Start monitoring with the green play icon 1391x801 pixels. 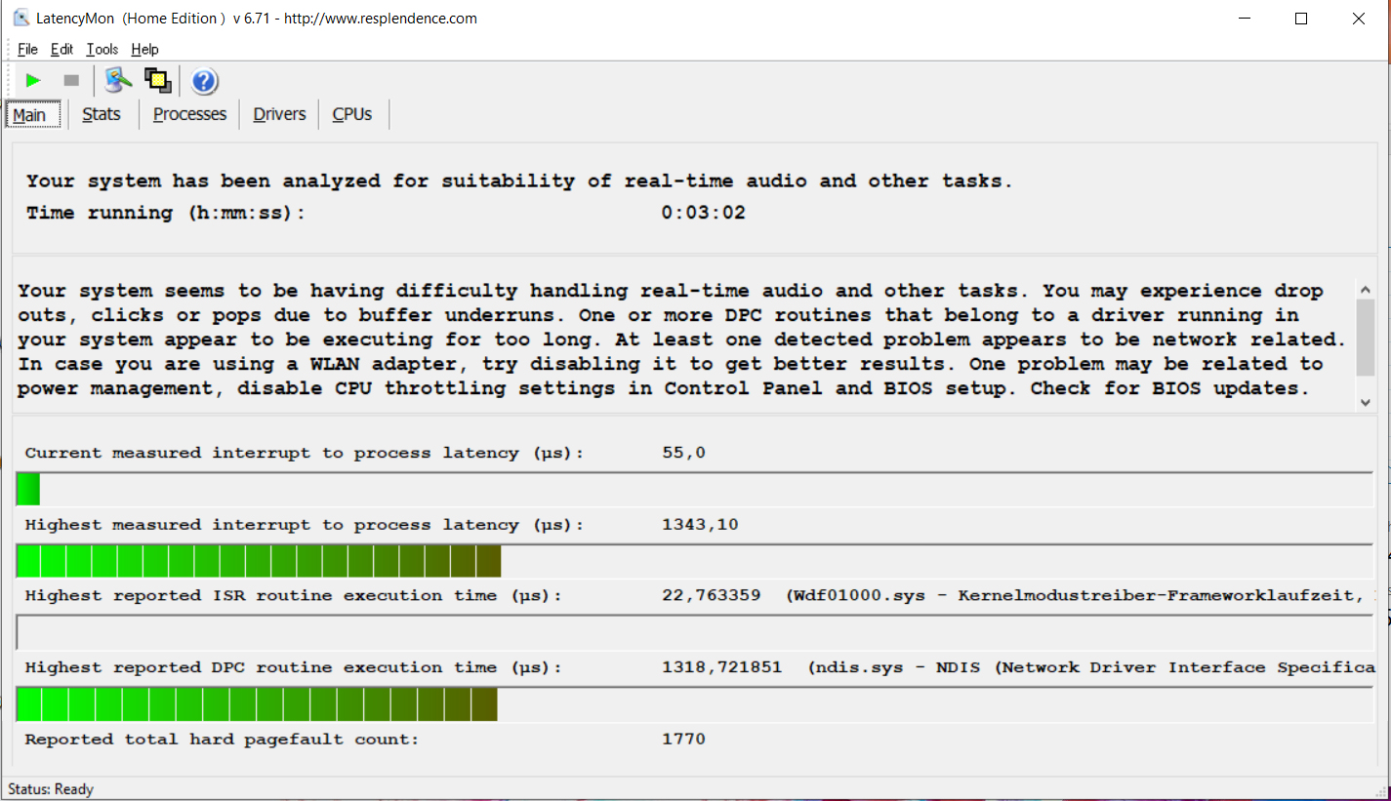pyautogui.click(x=34, y=81)
